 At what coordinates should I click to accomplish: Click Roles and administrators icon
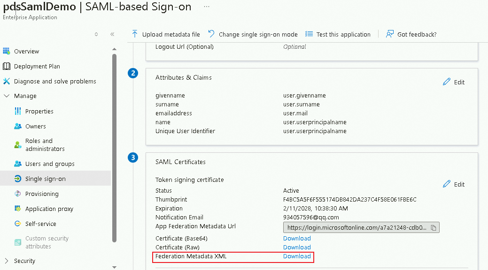(x=18, y=145)
